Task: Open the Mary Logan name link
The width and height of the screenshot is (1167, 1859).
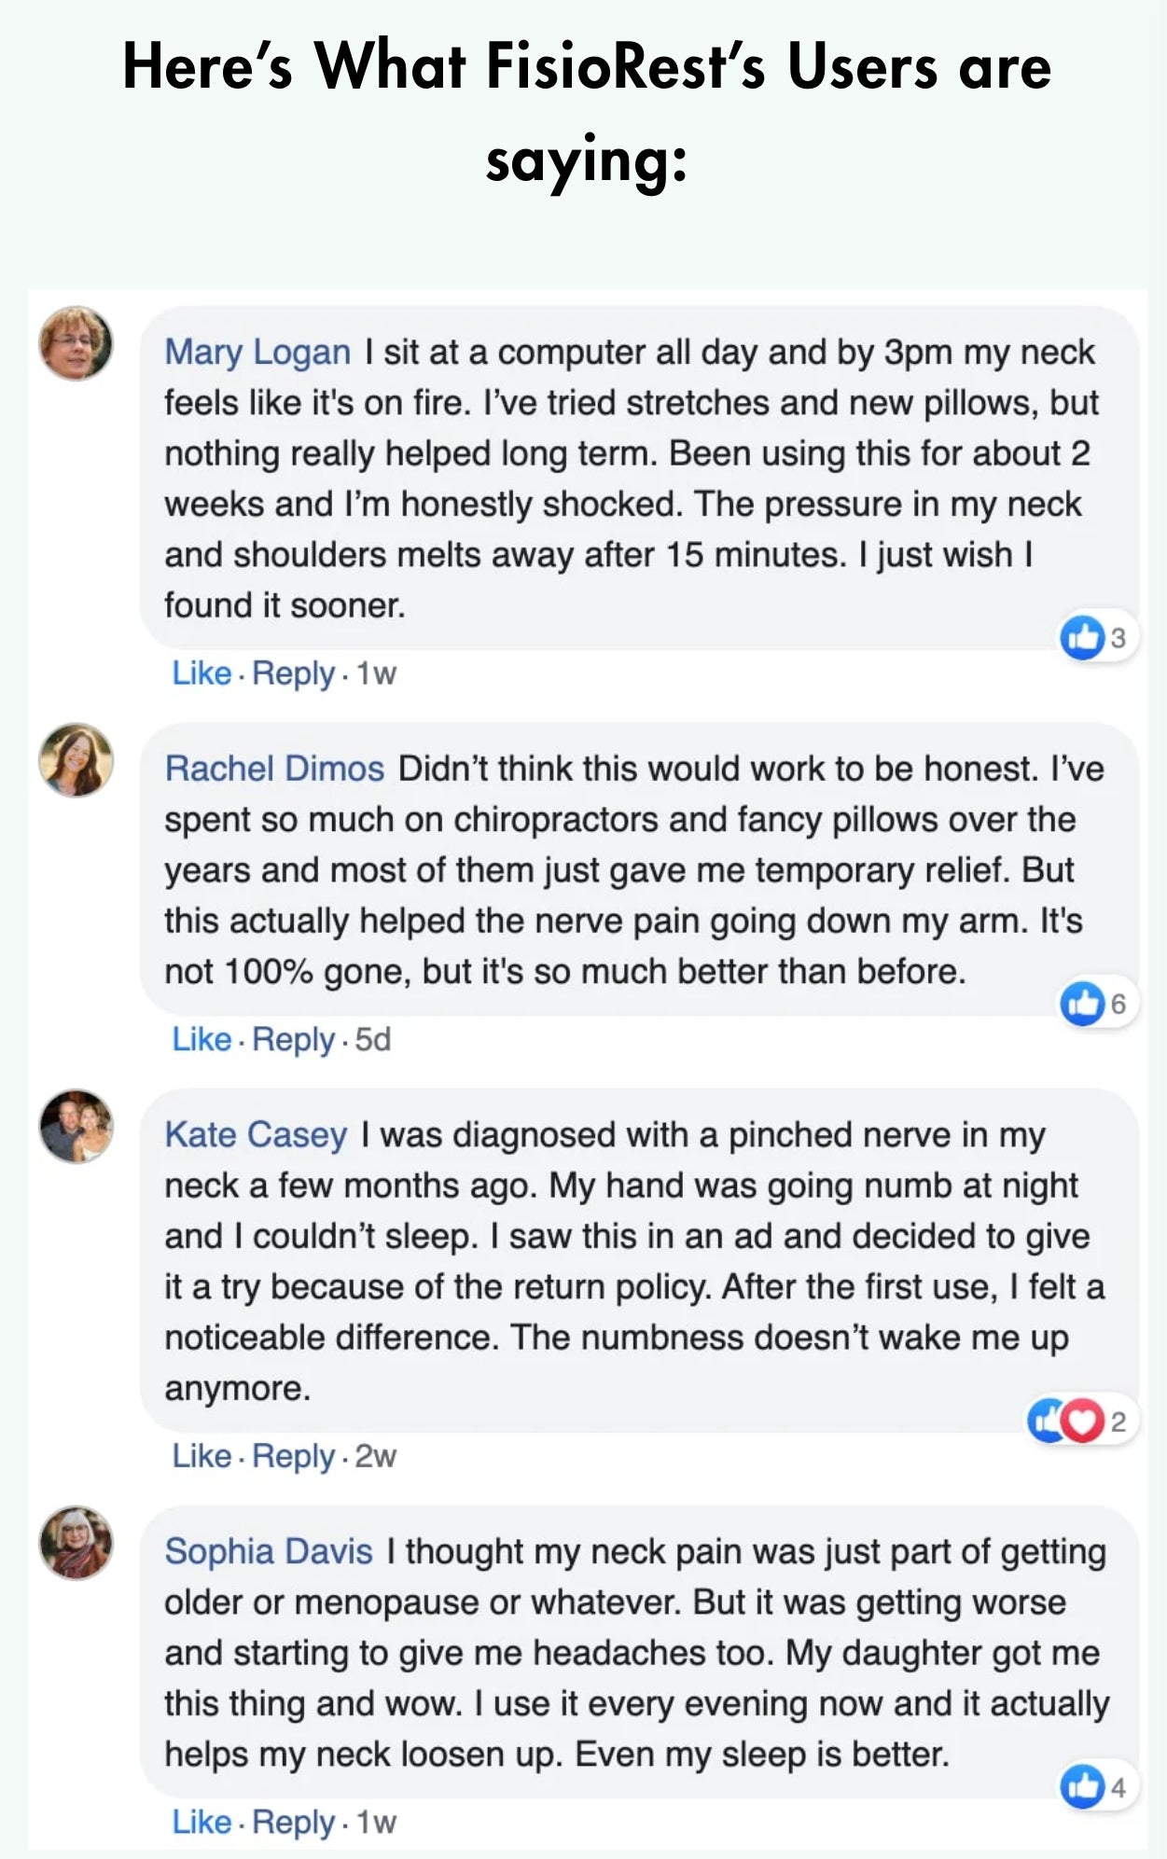Action: point(257,353)
